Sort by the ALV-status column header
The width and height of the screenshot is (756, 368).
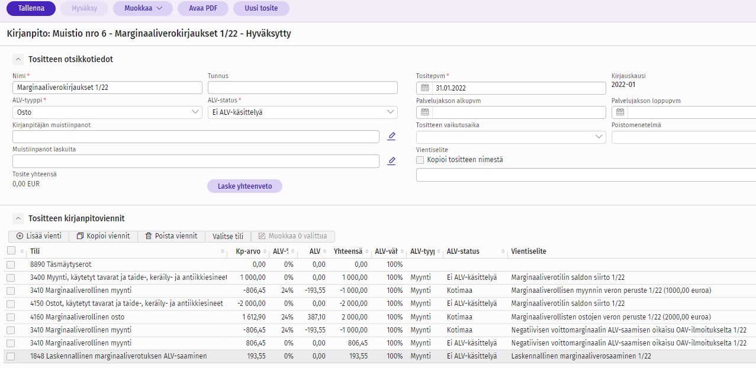coord(475,251)
